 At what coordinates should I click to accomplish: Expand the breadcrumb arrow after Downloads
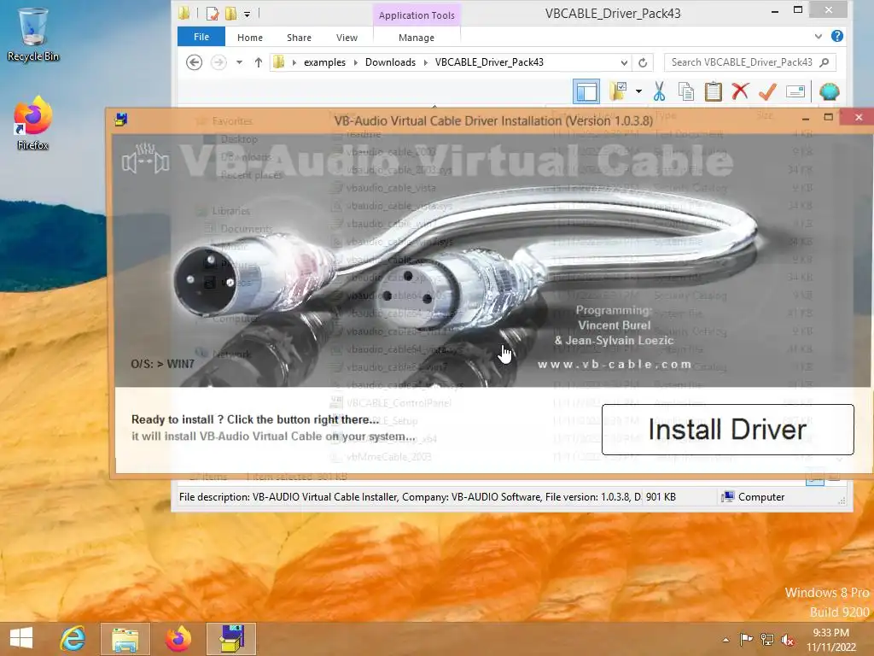click(x=425, y=61)
